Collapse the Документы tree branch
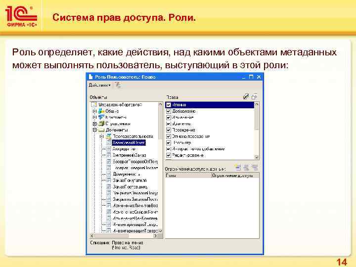 pos(94,130)
